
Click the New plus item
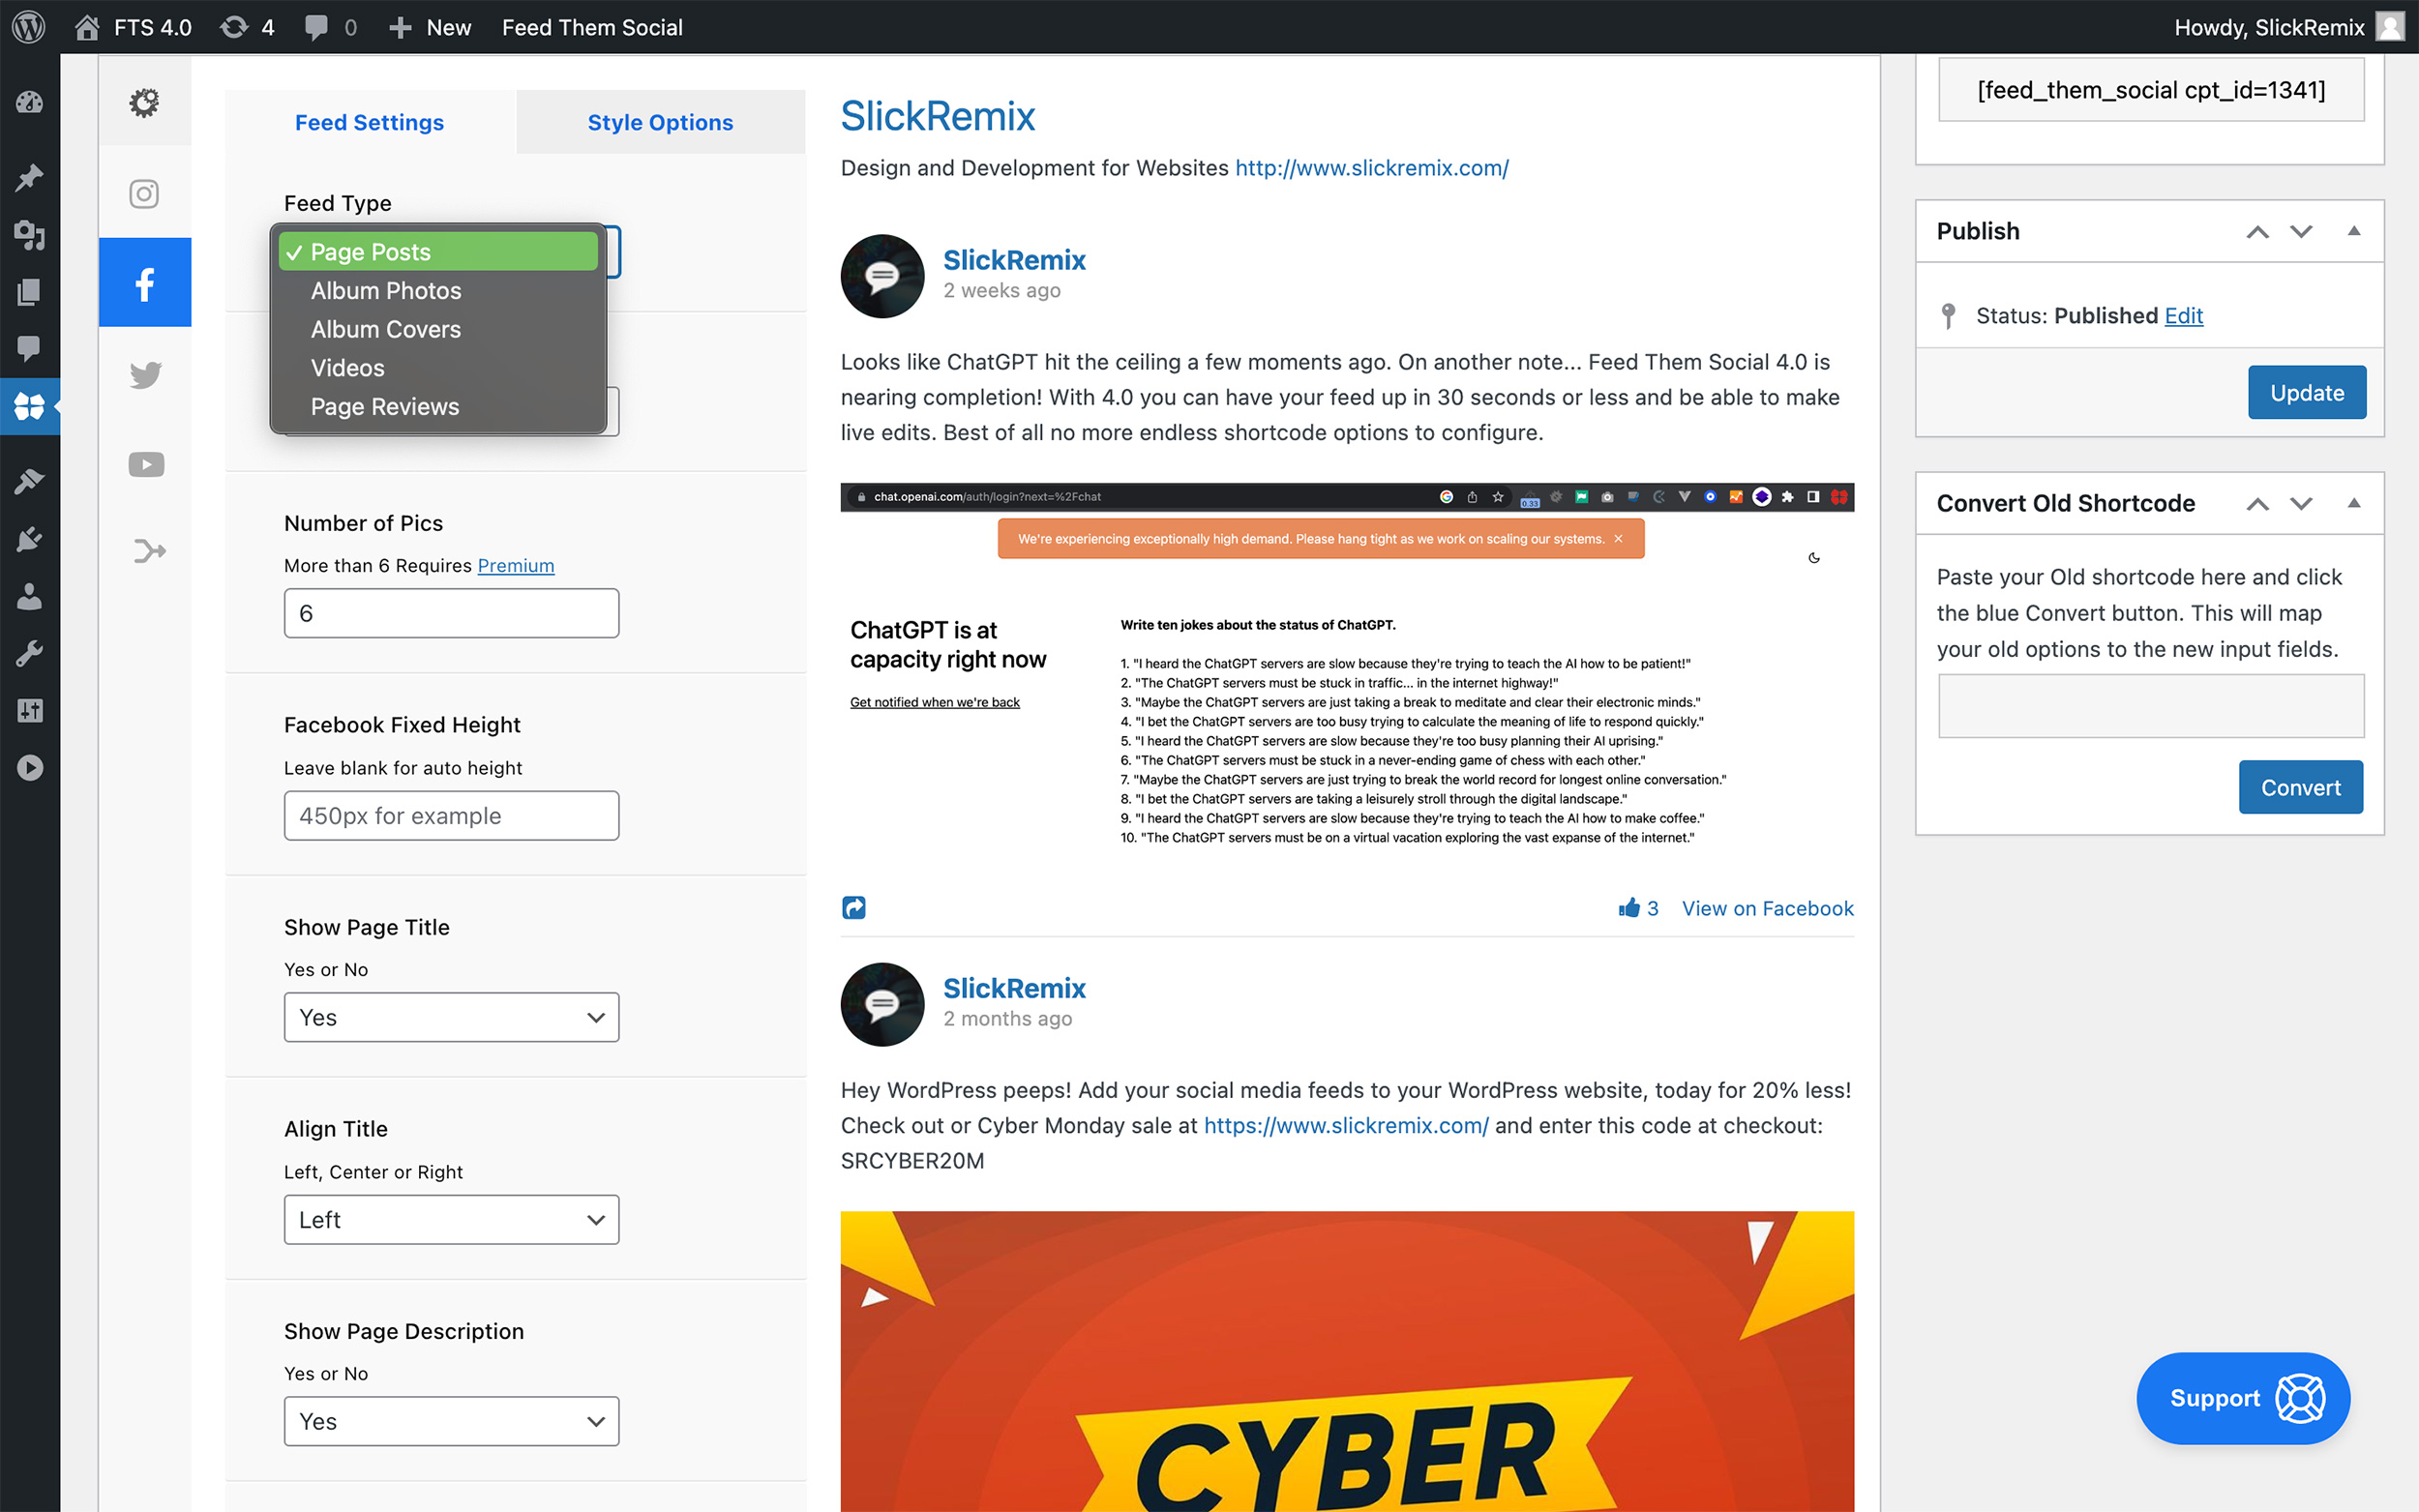pyautogui.click(x=430, y=27)
